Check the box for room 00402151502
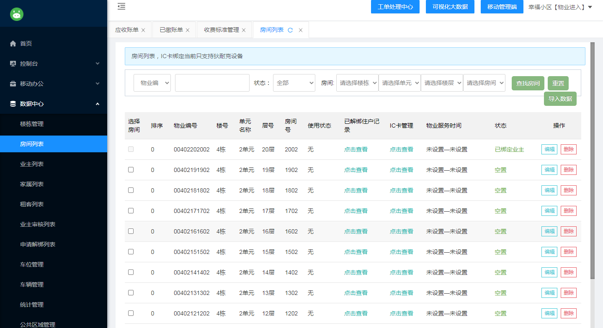 [x=131, y=251]
